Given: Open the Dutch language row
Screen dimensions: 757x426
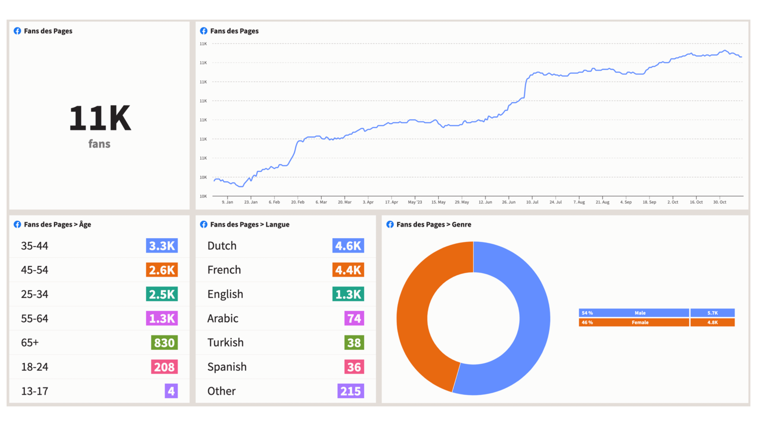Looking at the screenshot, I should 222,246.
